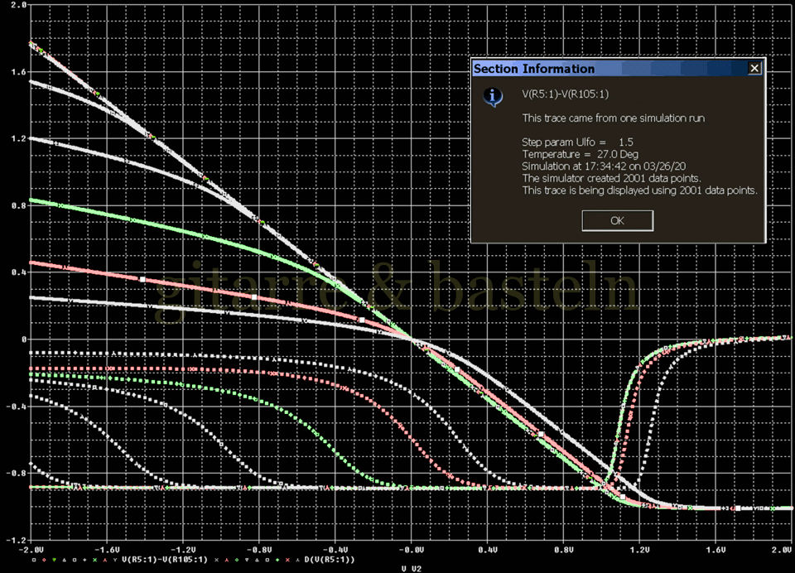This screenshot has height=573, width=795.
Task: Click the x-axis tick label 1.2V
Action: click(640, 550)
